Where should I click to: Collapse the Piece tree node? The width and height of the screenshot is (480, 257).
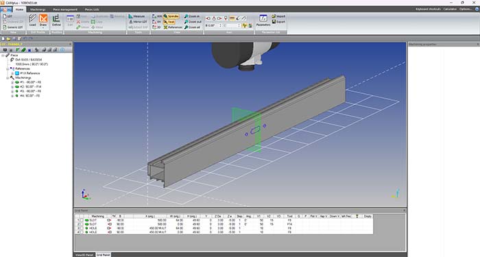point(3,56)
